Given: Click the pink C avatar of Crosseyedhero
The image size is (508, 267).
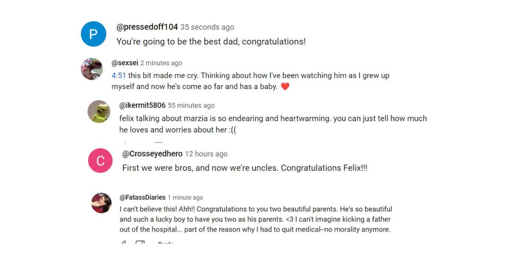Looking at the screenshot, I should pyautogui.click(x=100, y=161).
